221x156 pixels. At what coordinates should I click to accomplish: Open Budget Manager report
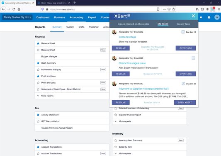pyautogui.click(x=49, y=56)
